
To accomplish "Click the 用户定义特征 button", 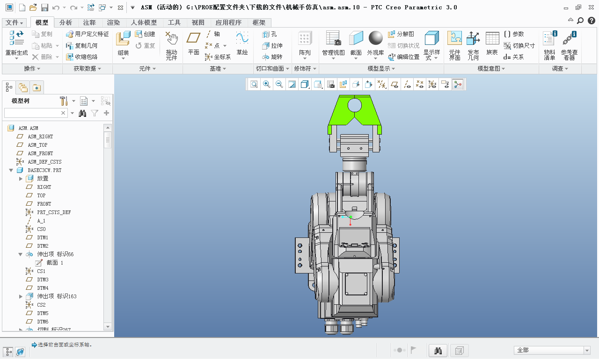I will click(88, 34).
